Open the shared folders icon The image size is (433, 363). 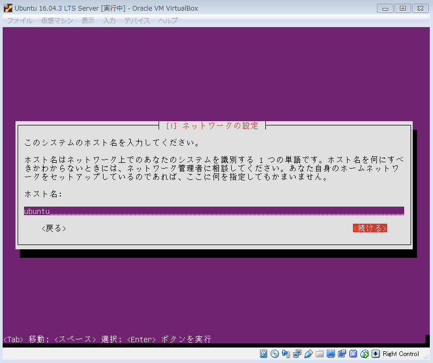pos(320,354)
